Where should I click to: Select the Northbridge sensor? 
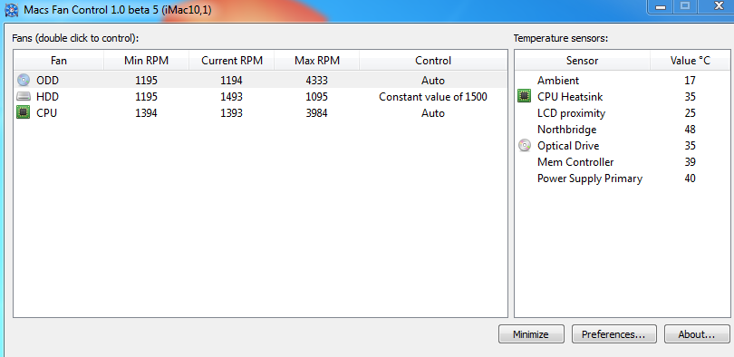[x=567, y=130]
